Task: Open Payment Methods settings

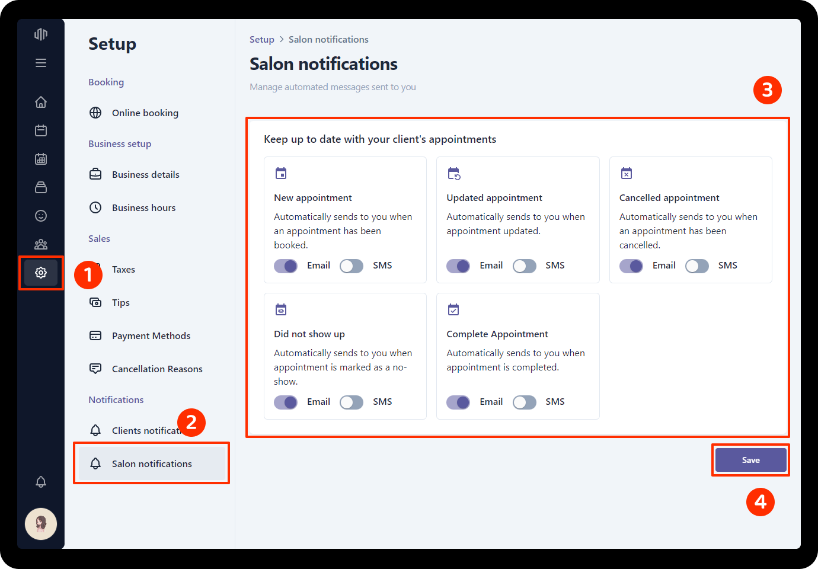Action: click(151, 335)
